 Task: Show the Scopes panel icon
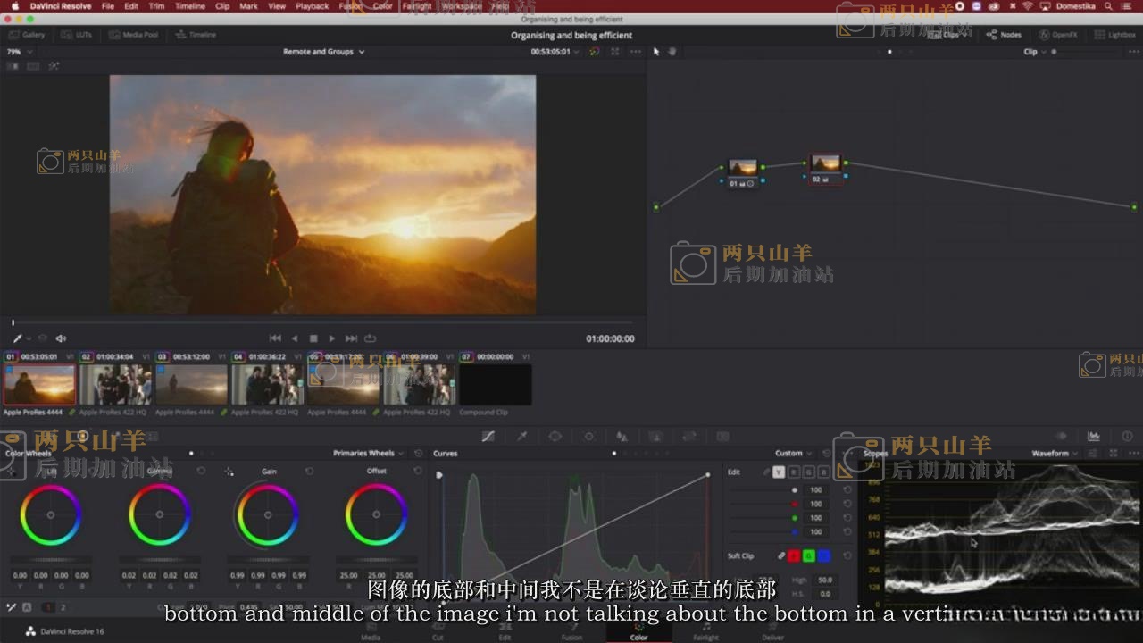1093,437
